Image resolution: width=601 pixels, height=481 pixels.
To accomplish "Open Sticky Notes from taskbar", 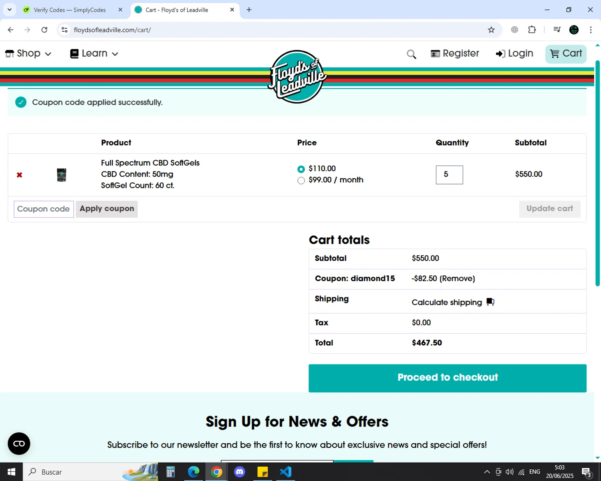I will 262,472.
